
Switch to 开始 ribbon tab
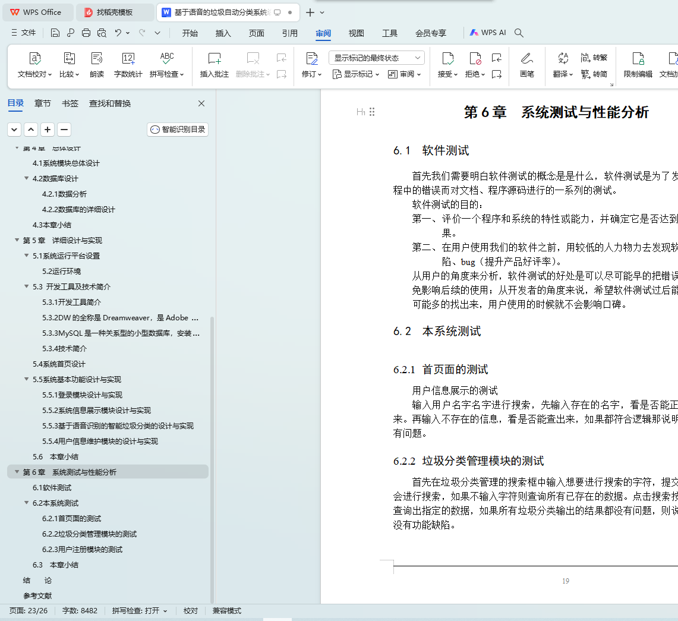[x=190, y=33]
